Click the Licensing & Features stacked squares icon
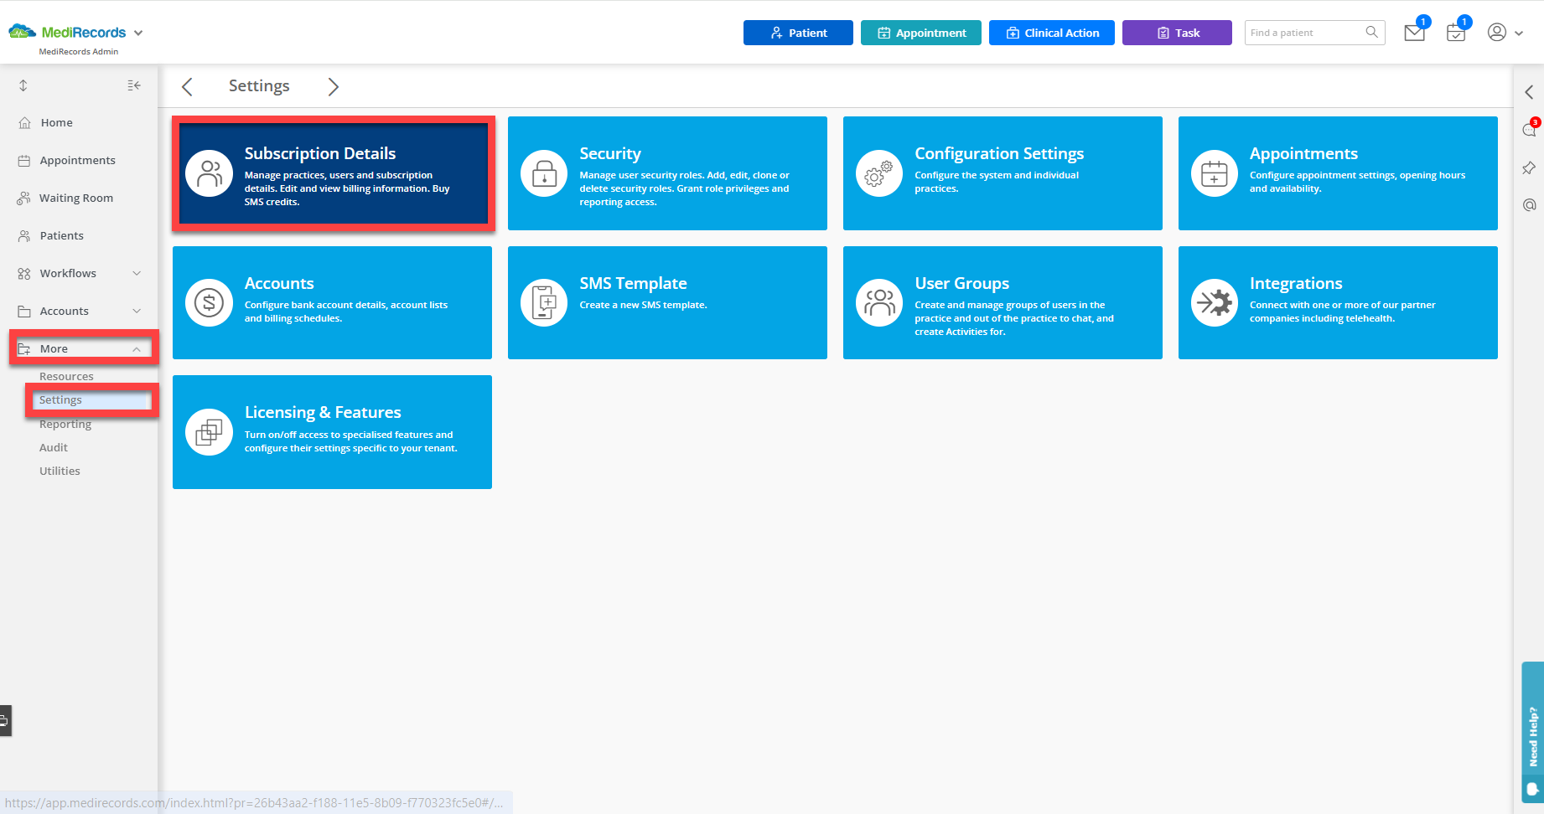Image resolution: width=1544 pixels, height=814 pixels. tap(209, 432)
